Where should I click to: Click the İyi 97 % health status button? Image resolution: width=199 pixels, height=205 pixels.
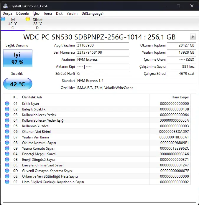[18, 58]
